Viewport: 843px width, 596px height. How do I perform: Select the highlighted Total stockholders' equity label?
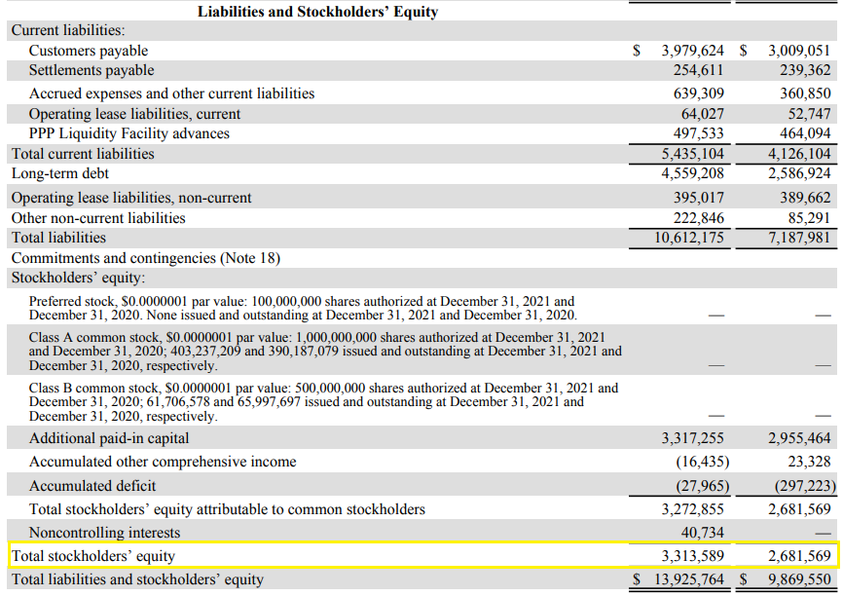93,556
